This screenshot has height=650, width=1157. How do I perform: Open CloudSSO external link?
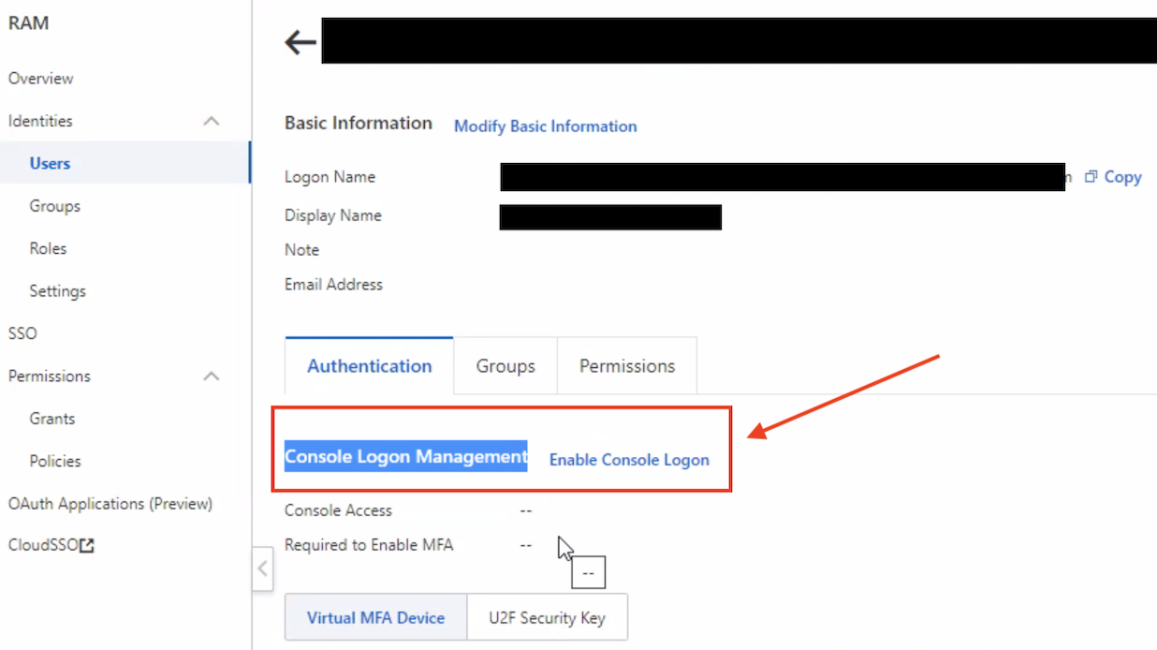51,545
